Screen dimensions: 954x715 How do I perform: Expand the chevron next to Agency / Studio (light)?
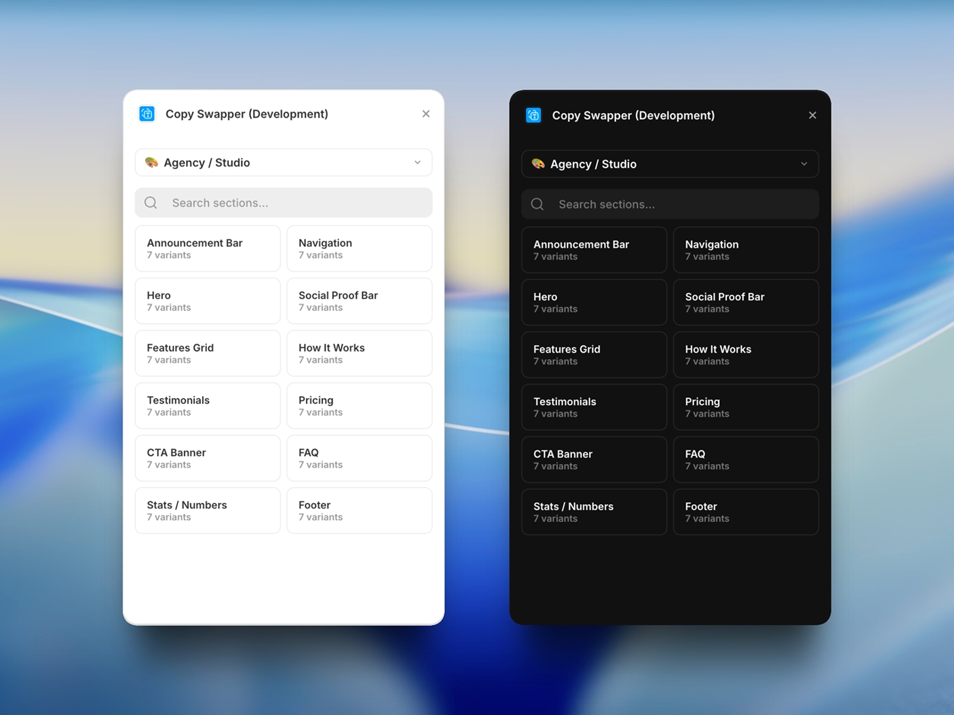pyautogui.click(x=417, y=162)
